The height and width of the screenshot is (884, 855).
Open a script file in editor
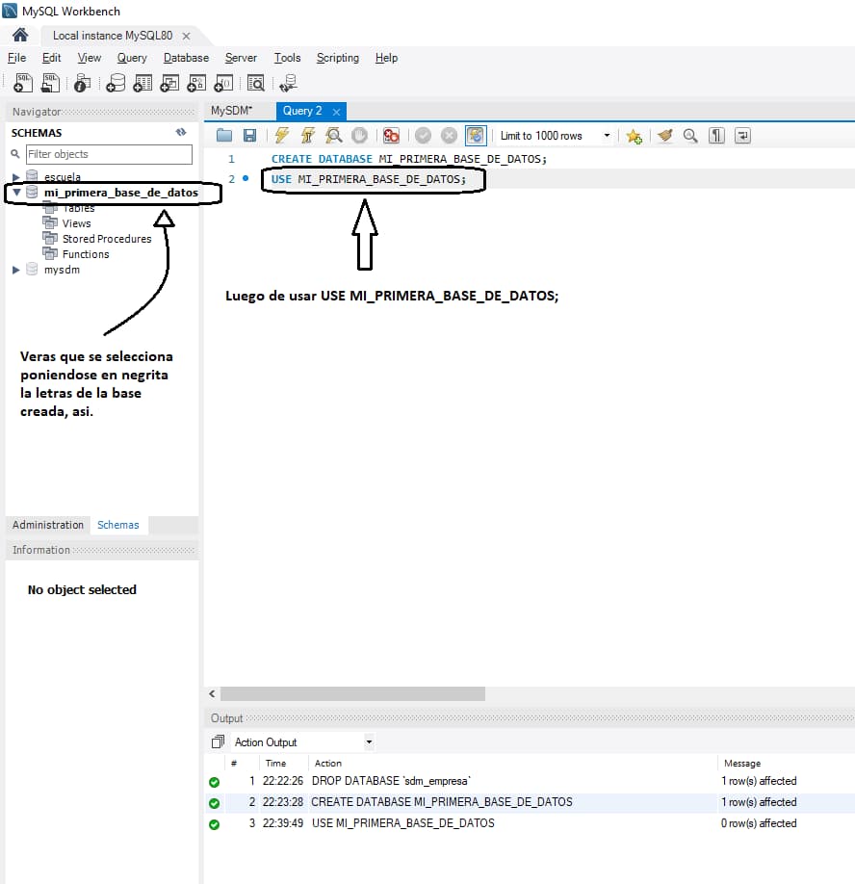coord(224,136)
